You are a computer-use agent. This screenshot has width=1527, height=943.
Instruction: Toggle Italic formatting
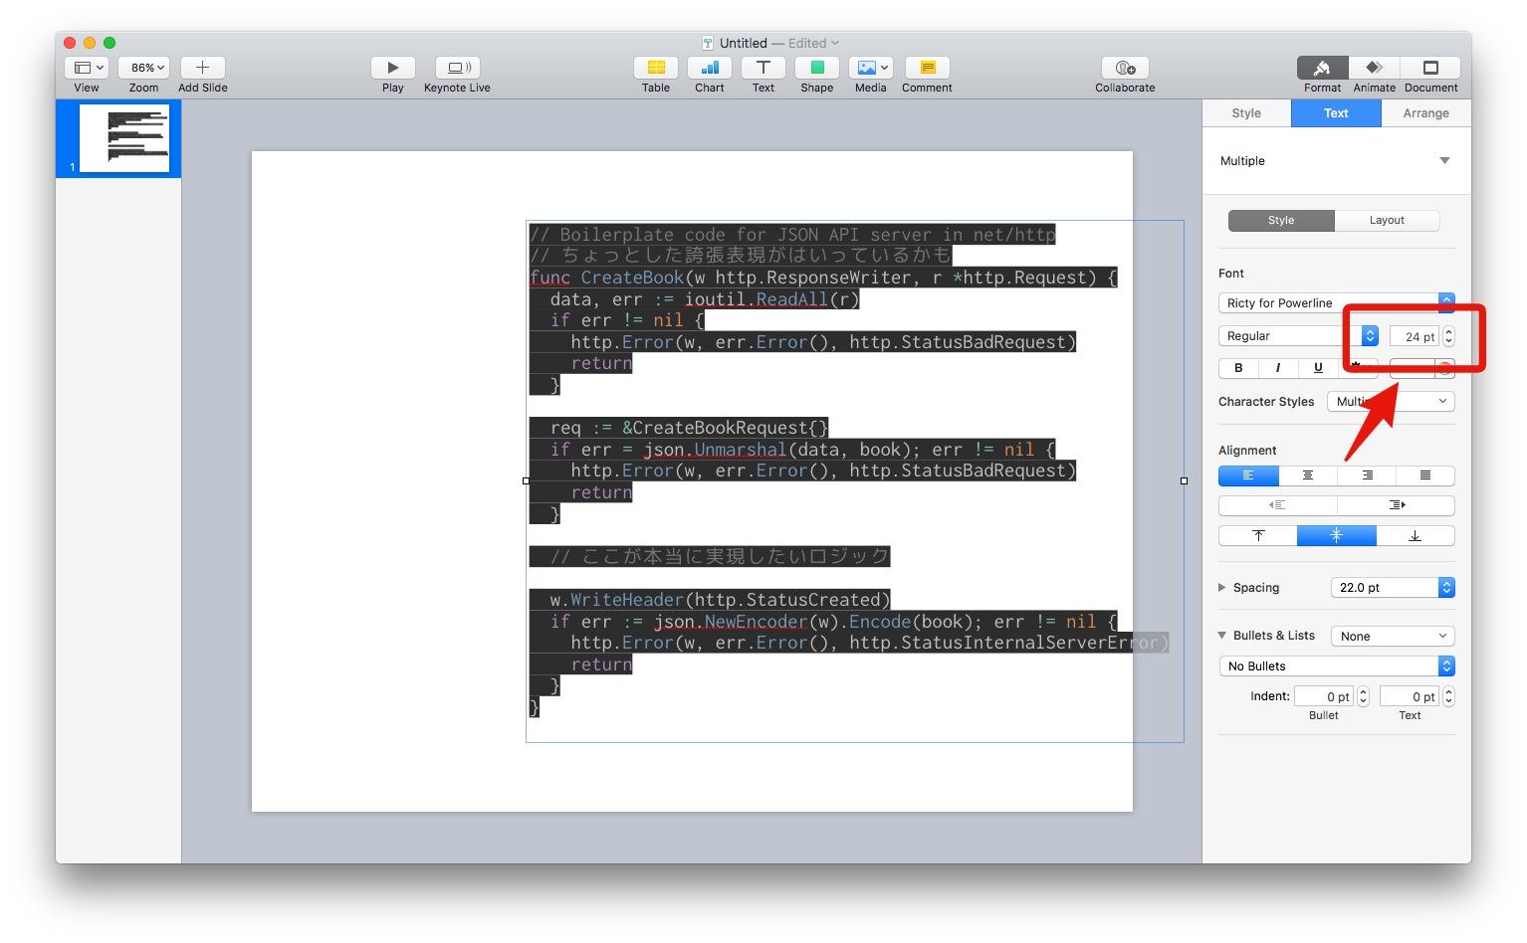(x=1278, y=368)
